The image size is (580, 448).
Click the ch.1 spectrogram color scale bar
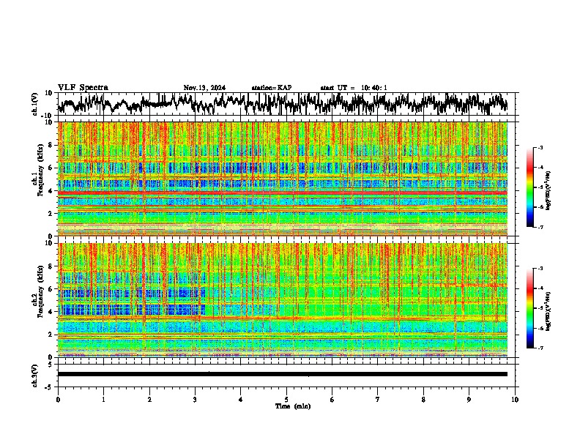[530, 187]
